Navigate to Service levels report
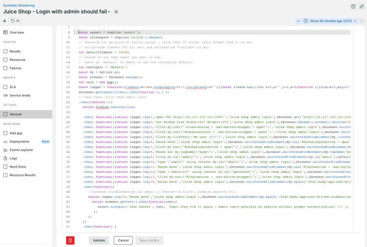The image size is (367, 247). click(x=20, y=95)
